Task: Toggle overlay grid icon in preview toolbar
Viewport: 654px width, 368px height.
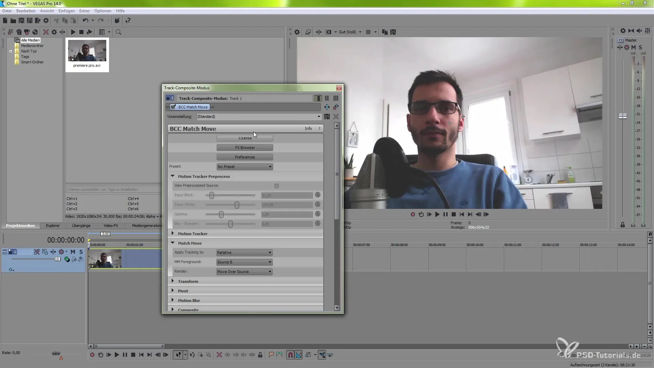Action: (x=368, y=32)
